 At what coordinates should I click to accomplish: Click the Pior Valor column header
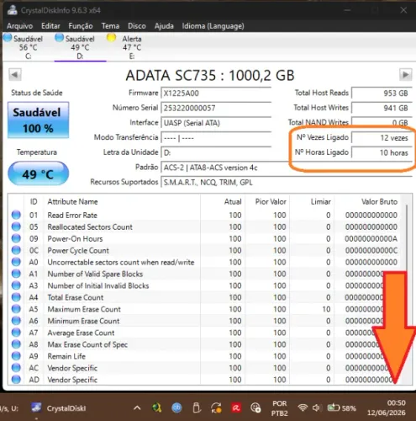[x=271, y=201]
